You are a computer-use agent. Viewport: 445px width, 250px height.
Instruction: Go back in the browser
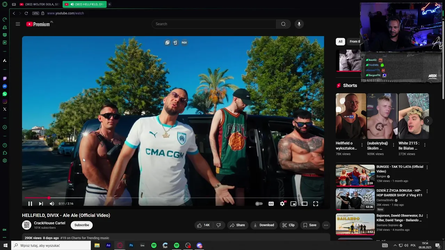[14, 13]
